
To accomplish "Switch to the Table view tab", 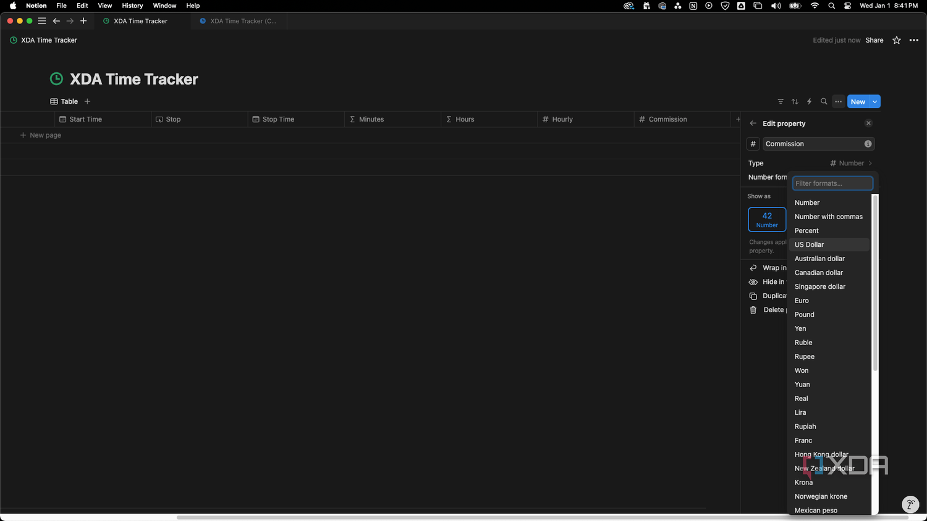I will (64, 101).
